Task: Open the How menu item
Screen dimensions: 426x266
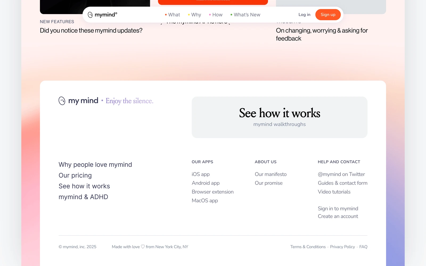Action: (216, 15)
